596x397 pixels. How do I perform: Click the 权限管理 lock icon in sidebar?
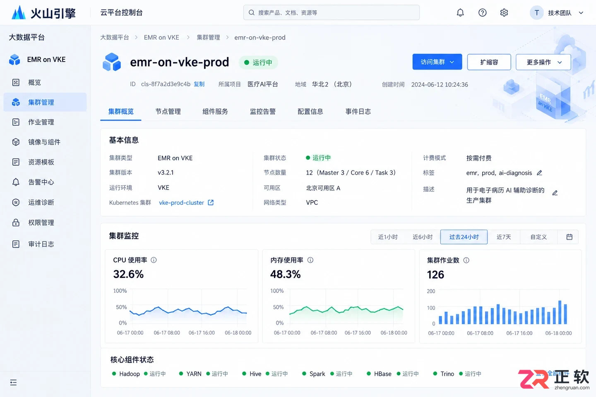[x=16, y=222]
